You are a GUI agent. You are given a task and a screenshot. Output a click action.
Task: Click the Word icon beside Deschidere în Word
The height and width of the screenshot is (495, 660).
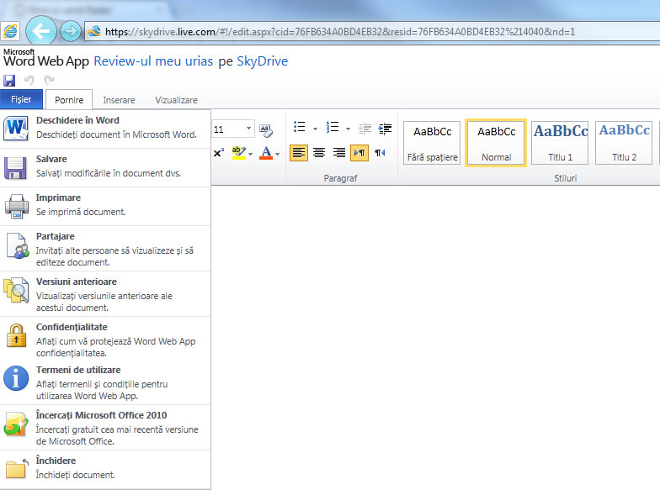click(x=16, y=128)
